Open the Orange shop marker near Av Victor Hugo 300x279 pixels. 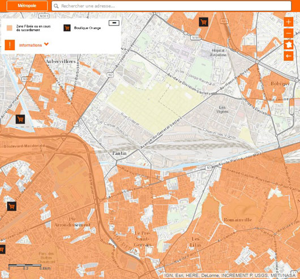tap(20, 119)
